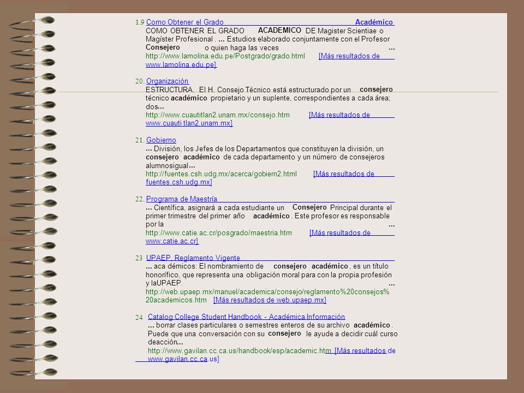This screenshot has height=393, width=524.
Task: Open the 'Organización' result title
Action: coord(168,81)
